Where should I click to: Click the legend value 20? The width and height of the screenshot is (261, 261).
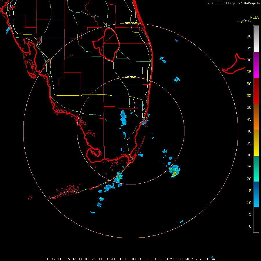coord(249,179)
